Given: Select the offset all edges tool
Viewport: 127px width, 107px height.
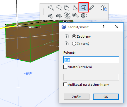Looking at the screenshot, I should (75, 8).
